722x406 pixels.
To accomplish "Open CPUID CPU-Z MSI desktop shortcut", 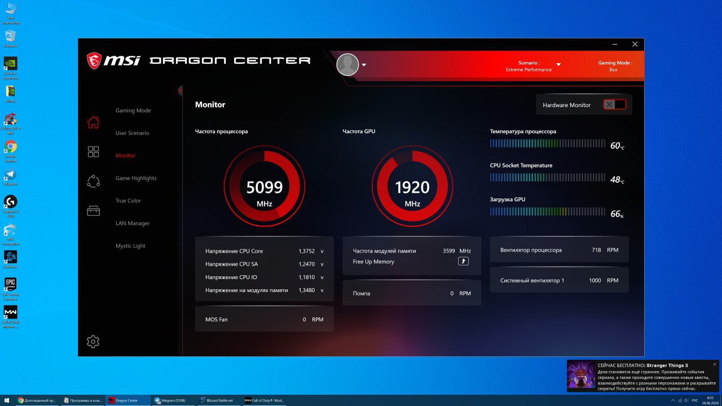I will coord(10,122).
